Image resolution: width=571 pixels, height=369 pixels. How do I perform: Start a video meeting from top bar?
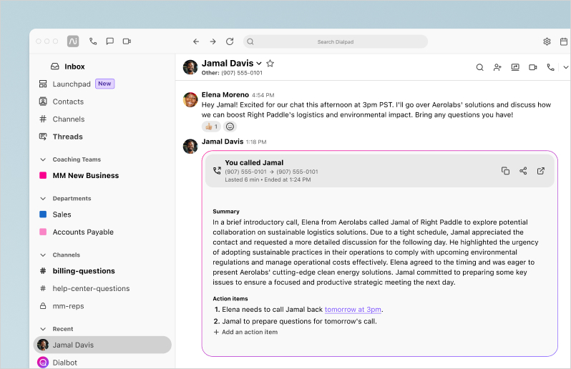click(x=127, y=41)
